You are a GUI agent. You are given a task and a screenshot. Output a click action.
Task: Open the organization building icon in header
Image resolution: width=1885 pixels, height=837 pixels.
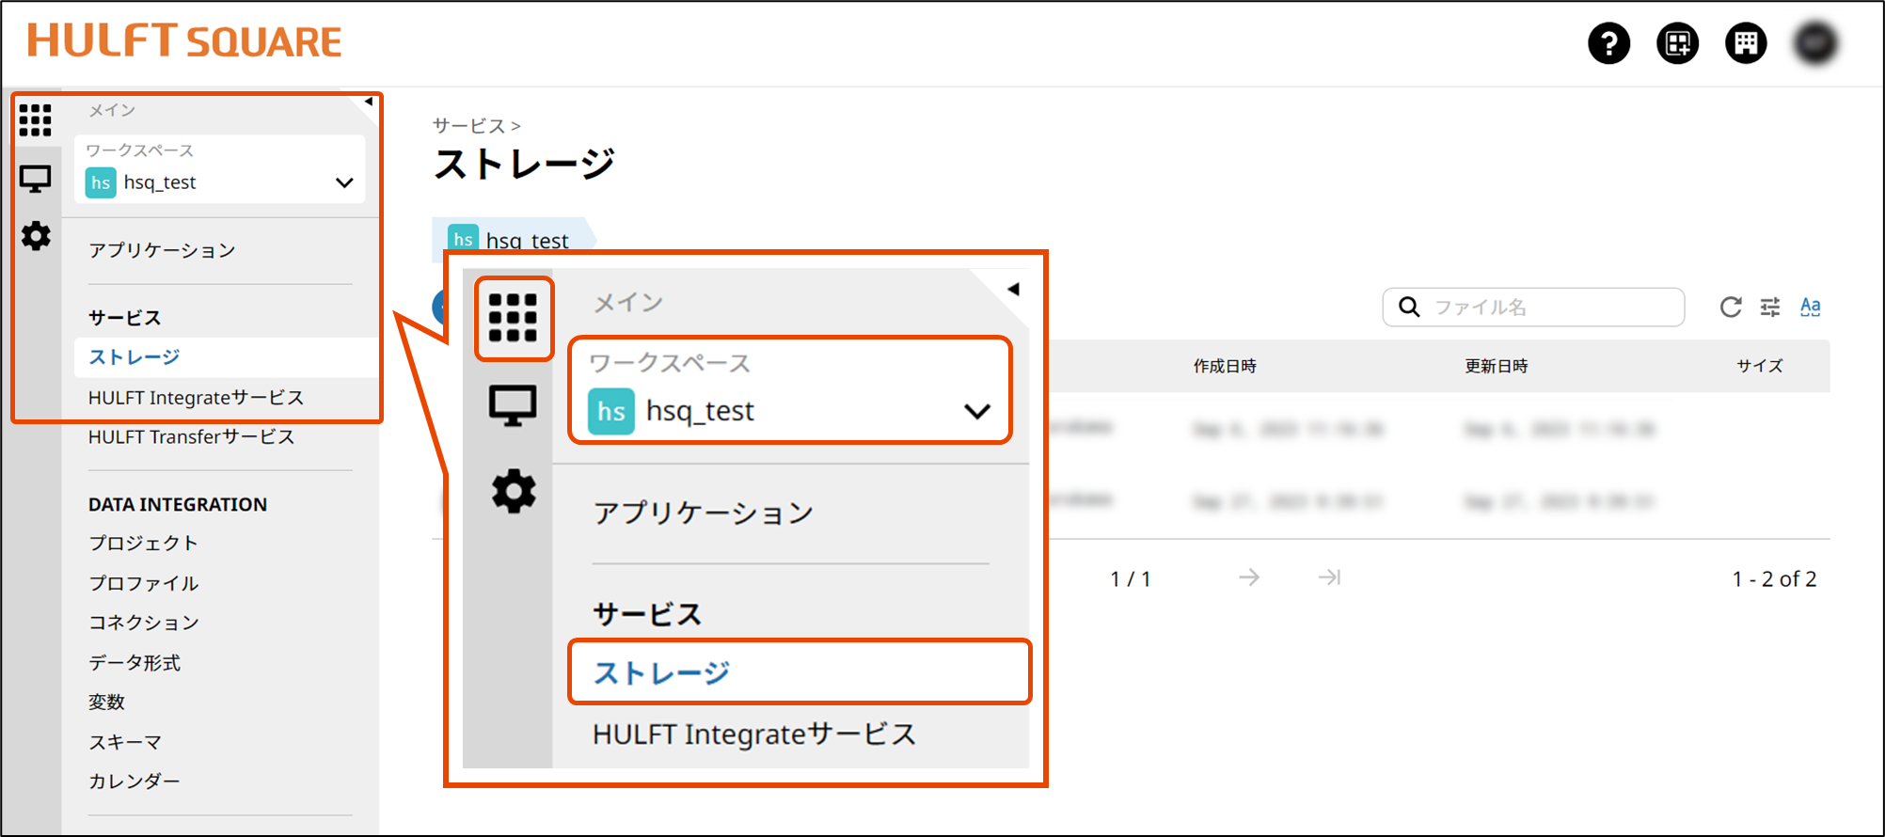point(1746,43)
